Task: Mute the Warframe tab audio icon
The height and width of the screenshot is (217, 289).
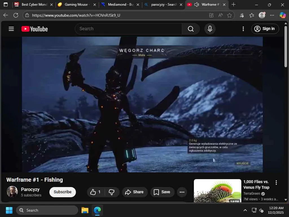Action: [x=197, y=5]
